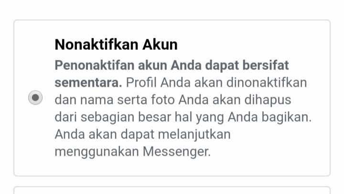
Task: Click the word foto in description
Action: [x=162, y=100]
